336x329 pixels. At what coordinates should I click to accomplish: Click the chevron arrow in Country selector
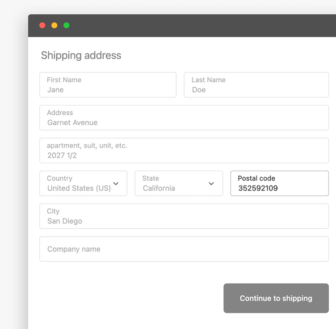[x=116, y=184]
